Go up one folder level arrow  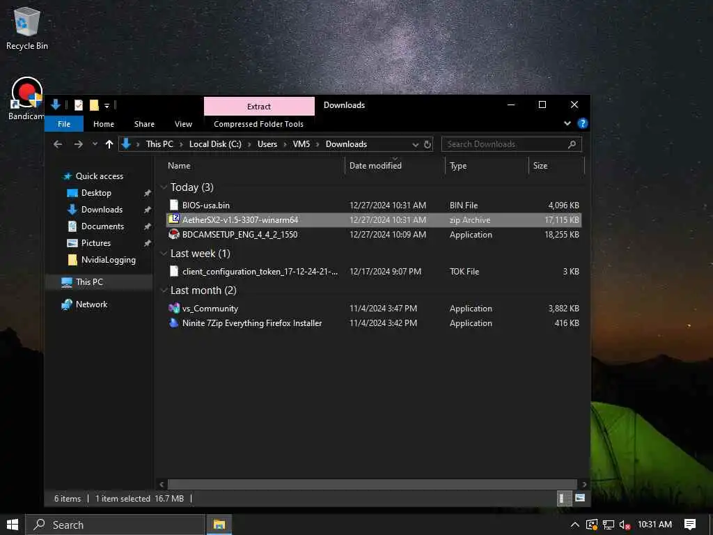[x=109, y=144]
